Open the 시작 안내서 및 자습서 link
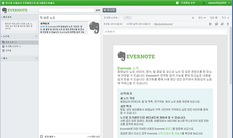 coord(170,133)
